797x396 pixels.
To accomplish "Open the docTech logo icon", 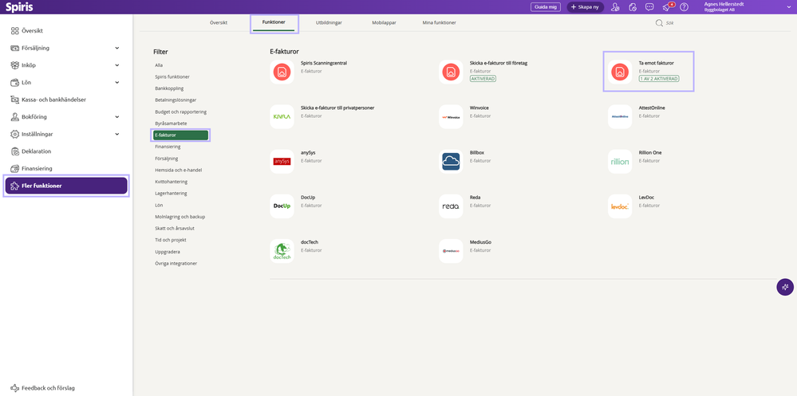I will (x=282, y=251).
